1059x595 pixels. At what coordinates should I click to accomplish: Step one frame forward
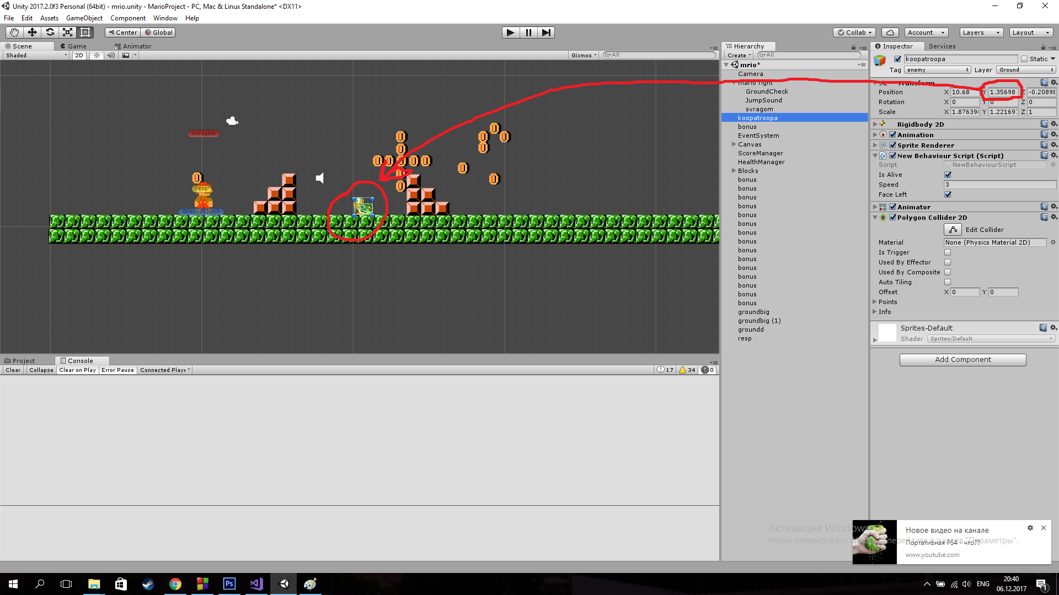point(546,33)
